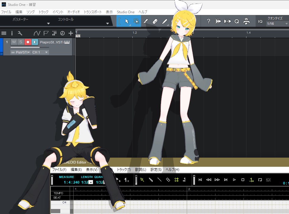Toggle the VOCALOID Editor grid icon
Viewport: 289px width, 214px height.
tap(176, 180)
